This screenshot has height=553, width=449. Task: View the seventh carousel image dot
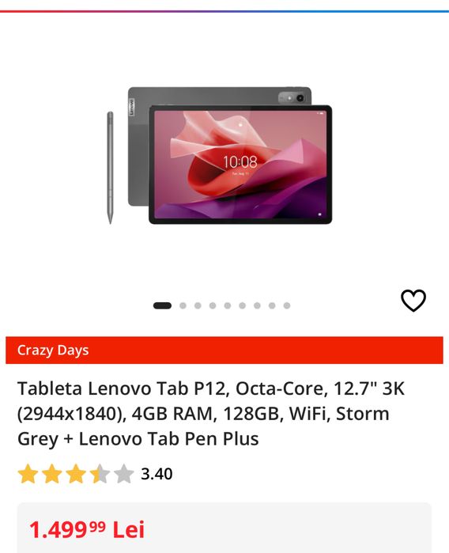(257, 305)
